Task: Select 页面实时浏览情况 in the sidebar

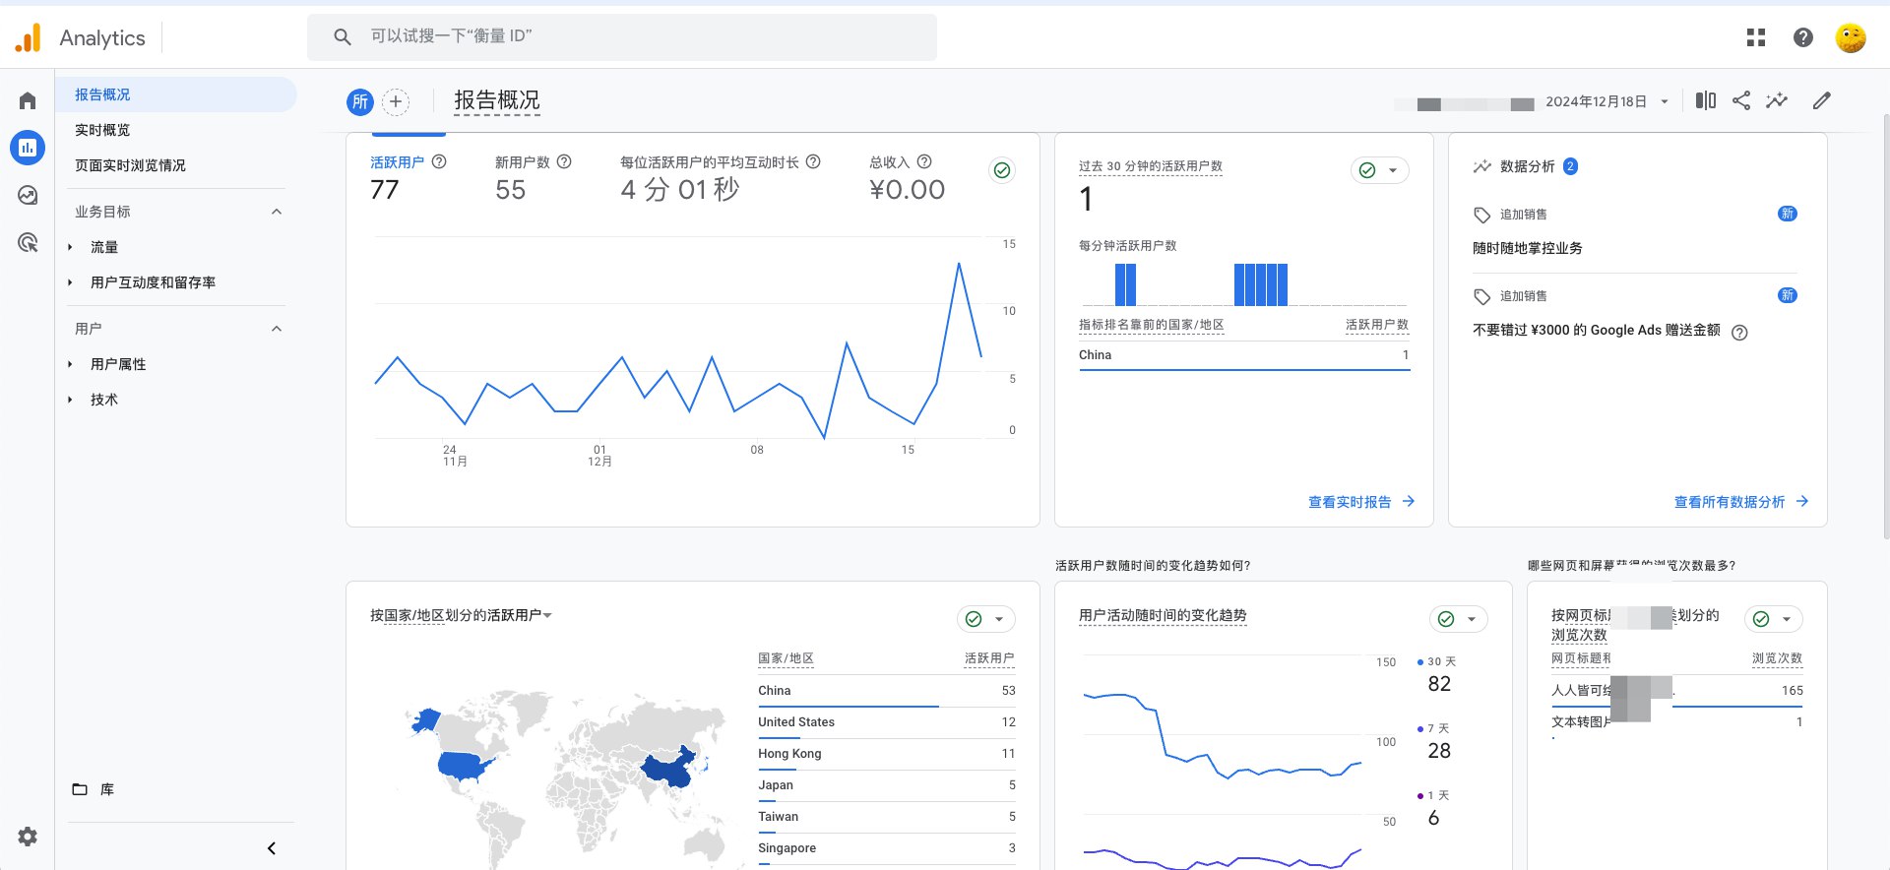Action: (x=130, y=165)
